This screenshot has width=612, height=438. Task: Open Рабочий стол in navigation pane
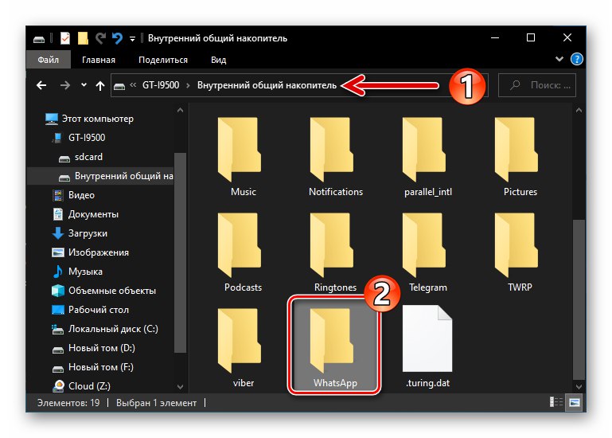pyautogui.click(x=90, y=310)
